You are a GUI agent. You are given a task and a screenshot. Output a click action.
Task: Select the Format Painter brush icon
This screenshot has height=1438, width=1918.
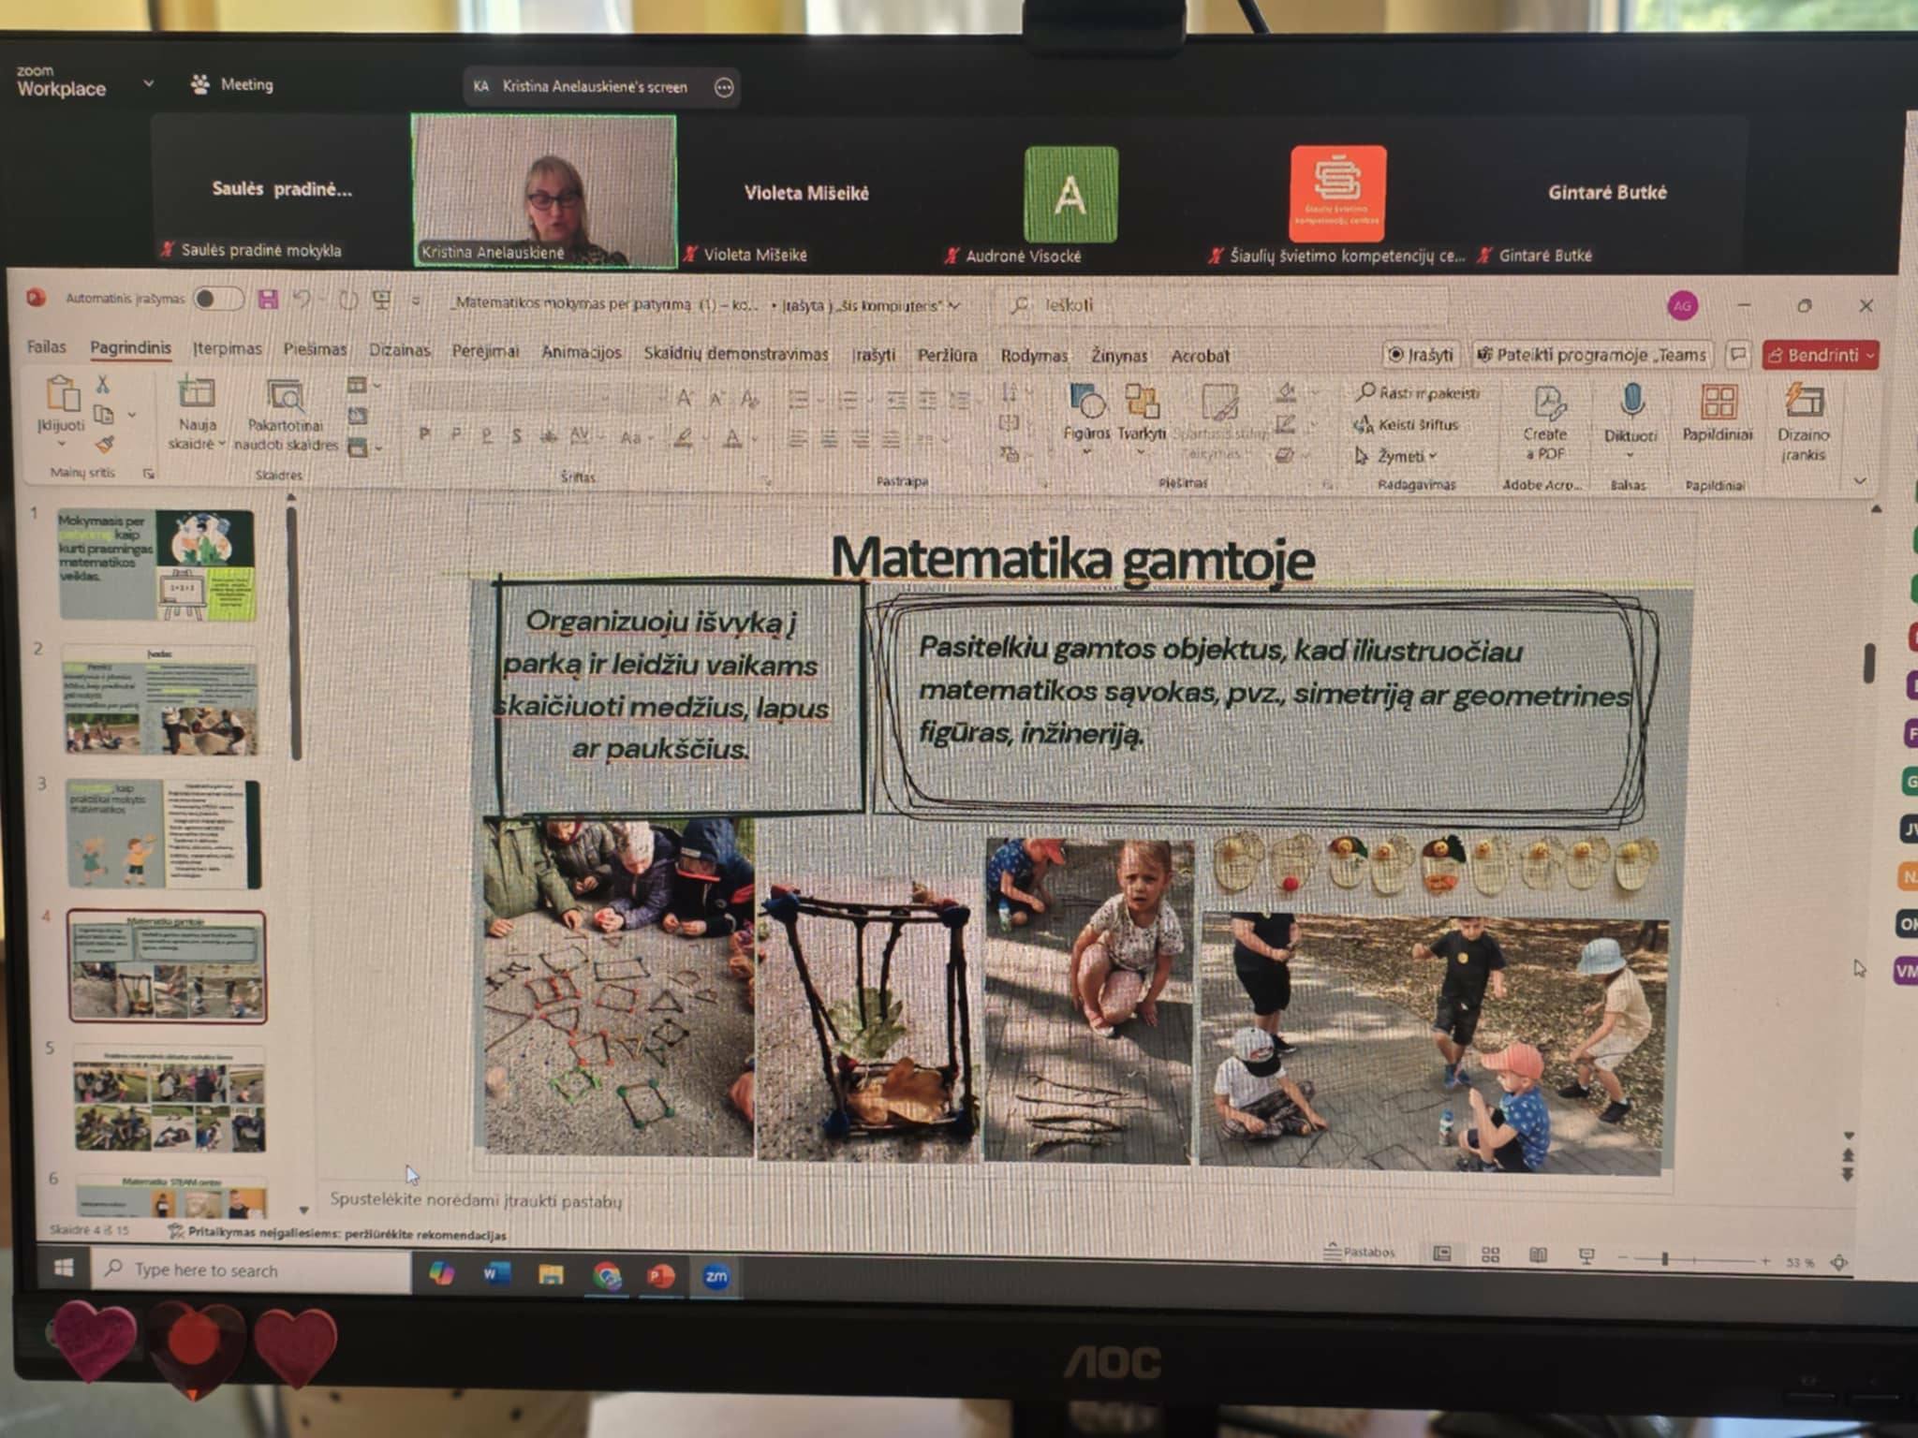coord(105,444)
